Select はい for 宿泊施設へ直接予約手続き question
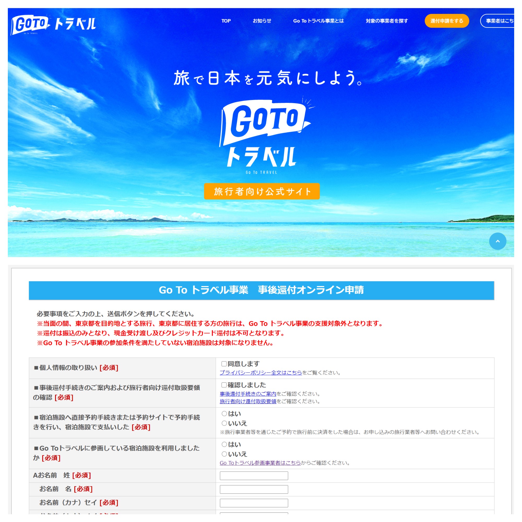 224,413
